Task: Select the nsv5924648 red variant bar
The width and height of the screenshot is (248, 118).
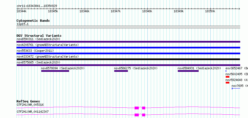Action: pos(227,83)
